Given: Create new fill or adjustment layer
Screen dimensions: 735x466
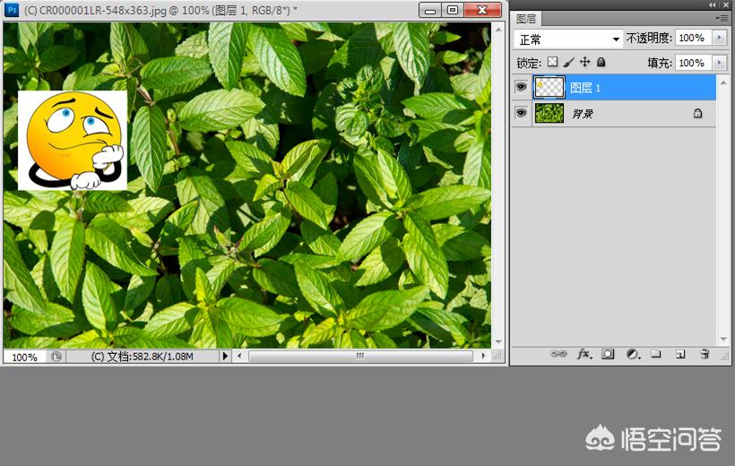Looking at the screenshot, I should point(632,354).
